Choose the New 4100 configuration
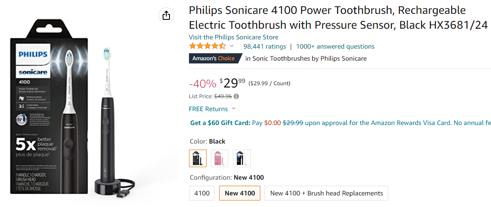Image resolution: width=491 pixels, height=207 pixels. pos(239,193)
